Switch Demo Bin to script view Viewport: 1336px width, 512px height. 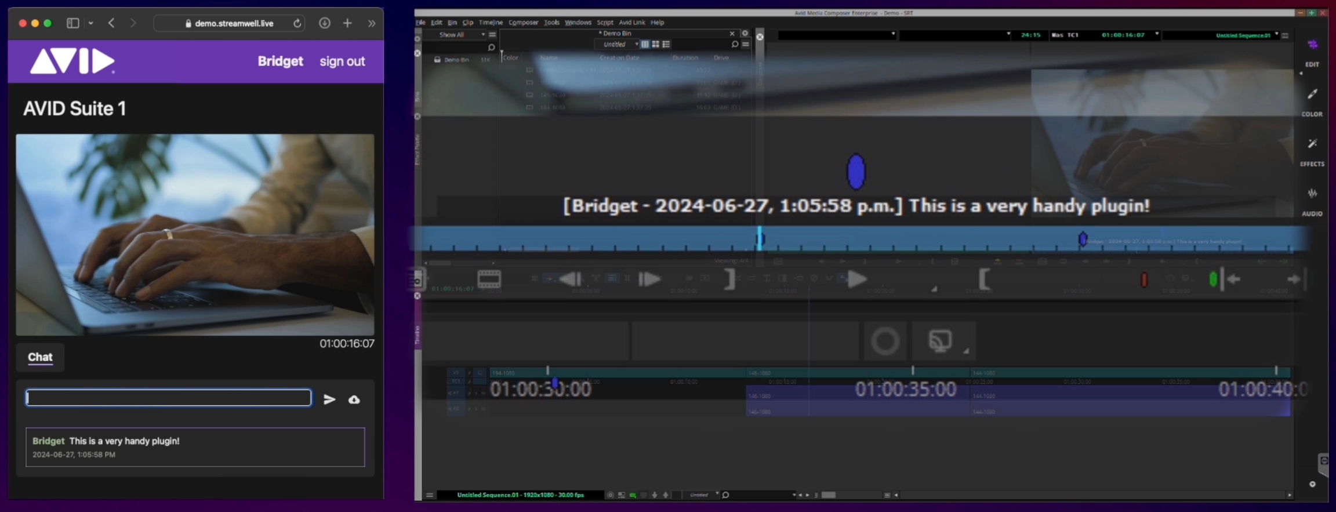(666, 45)
